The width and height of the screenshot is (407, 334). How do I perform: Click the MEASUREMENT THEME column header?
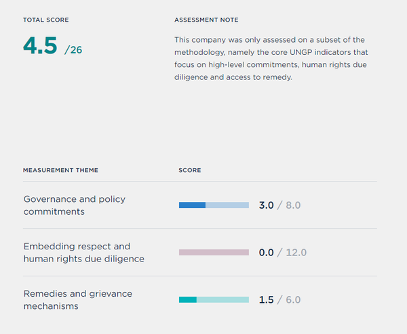pos(60,170)
